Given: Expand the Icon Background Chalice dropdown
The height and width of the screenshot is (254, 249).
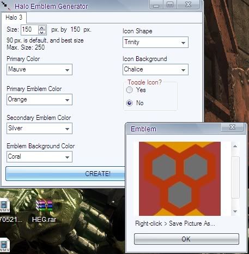Looking at the screenshot, I should point(155,69).
